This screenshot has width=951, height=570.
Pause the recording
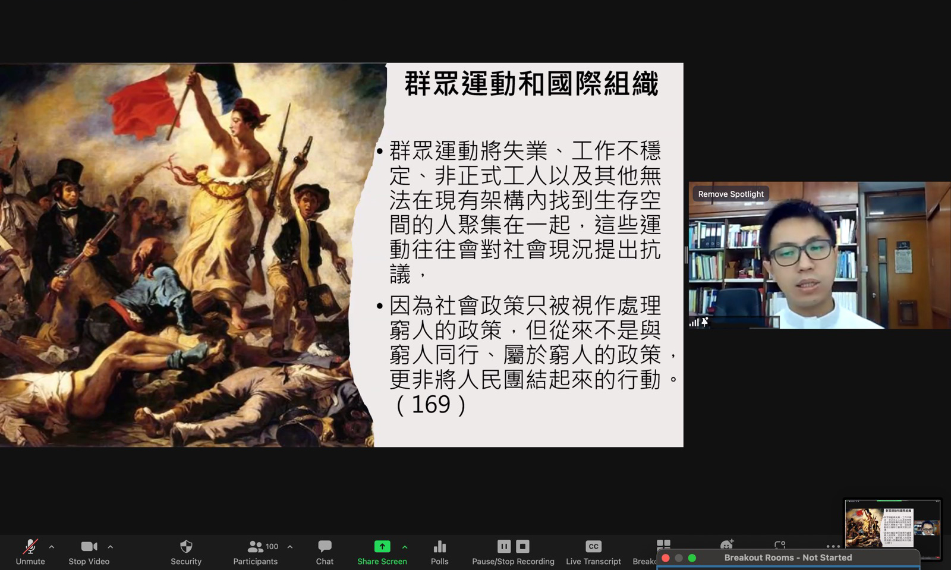(504, 546)
